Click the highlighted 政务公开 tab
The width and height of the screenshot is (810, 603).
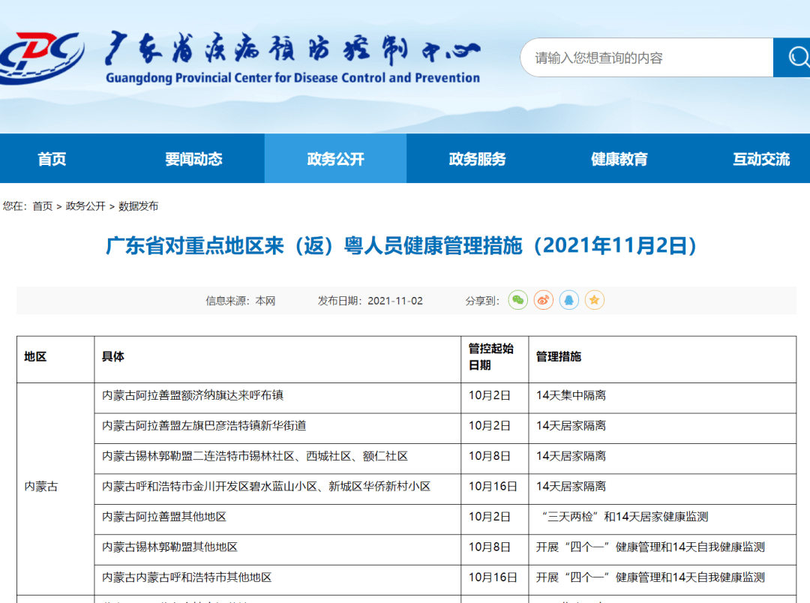[335, 158]
